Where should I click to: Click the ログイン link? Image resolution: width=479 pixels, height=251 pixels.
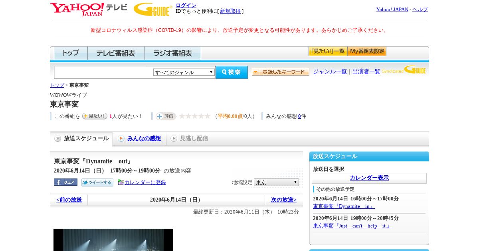pos(186,5)
